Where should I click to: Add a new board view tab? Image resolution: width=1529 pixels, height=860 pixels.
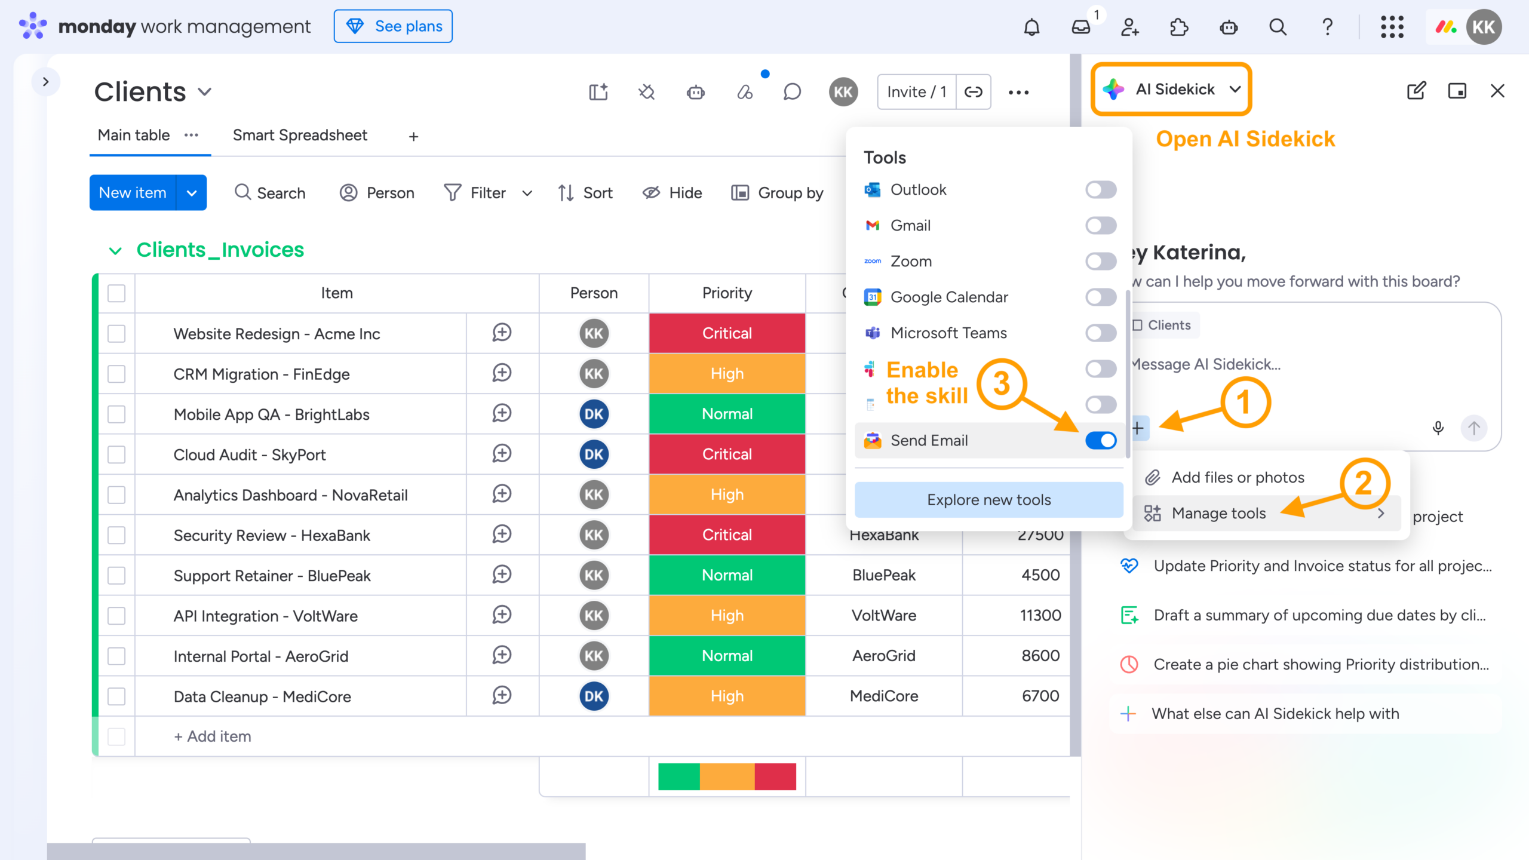413,137
